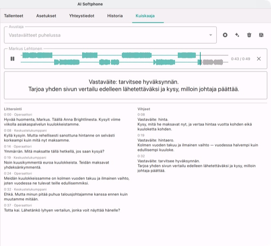Click the 0:24 Operaattori timestamp
This screenshot has width=271, height=246.
[18, 174]
